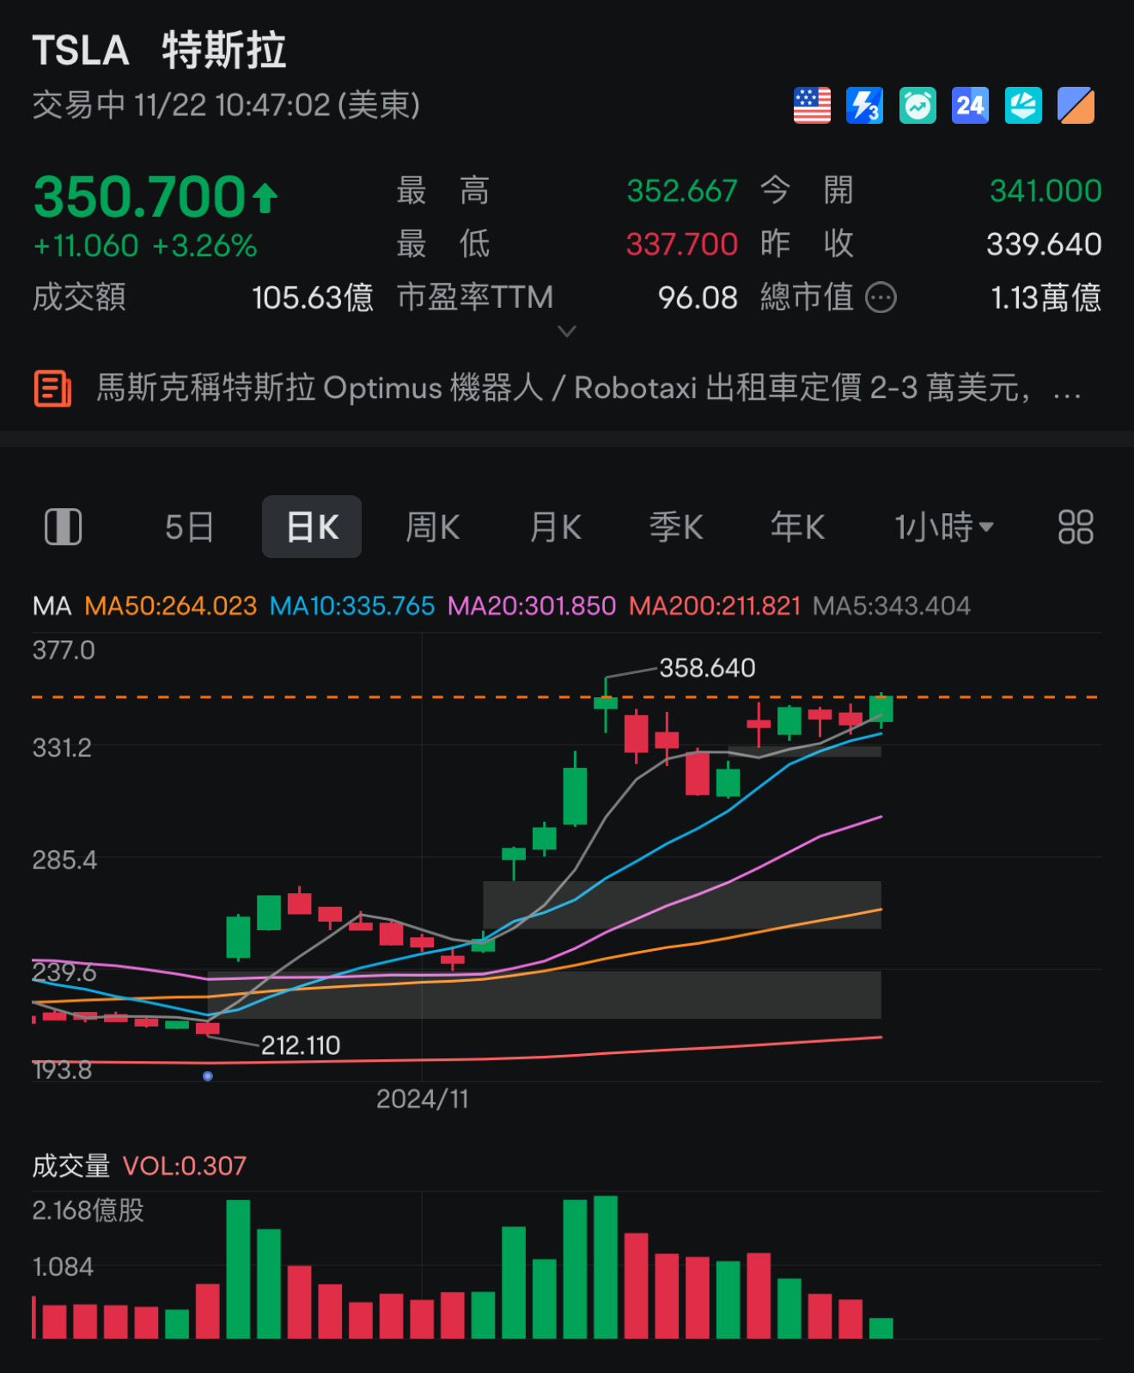Tap today's open value 341.000
The image size is (1134, 1373).
tap(1046, 191)
